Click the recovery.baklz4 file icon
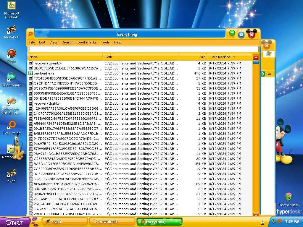Image resolution: width=303 pixels, height=227 pixels. coord(31,103)
